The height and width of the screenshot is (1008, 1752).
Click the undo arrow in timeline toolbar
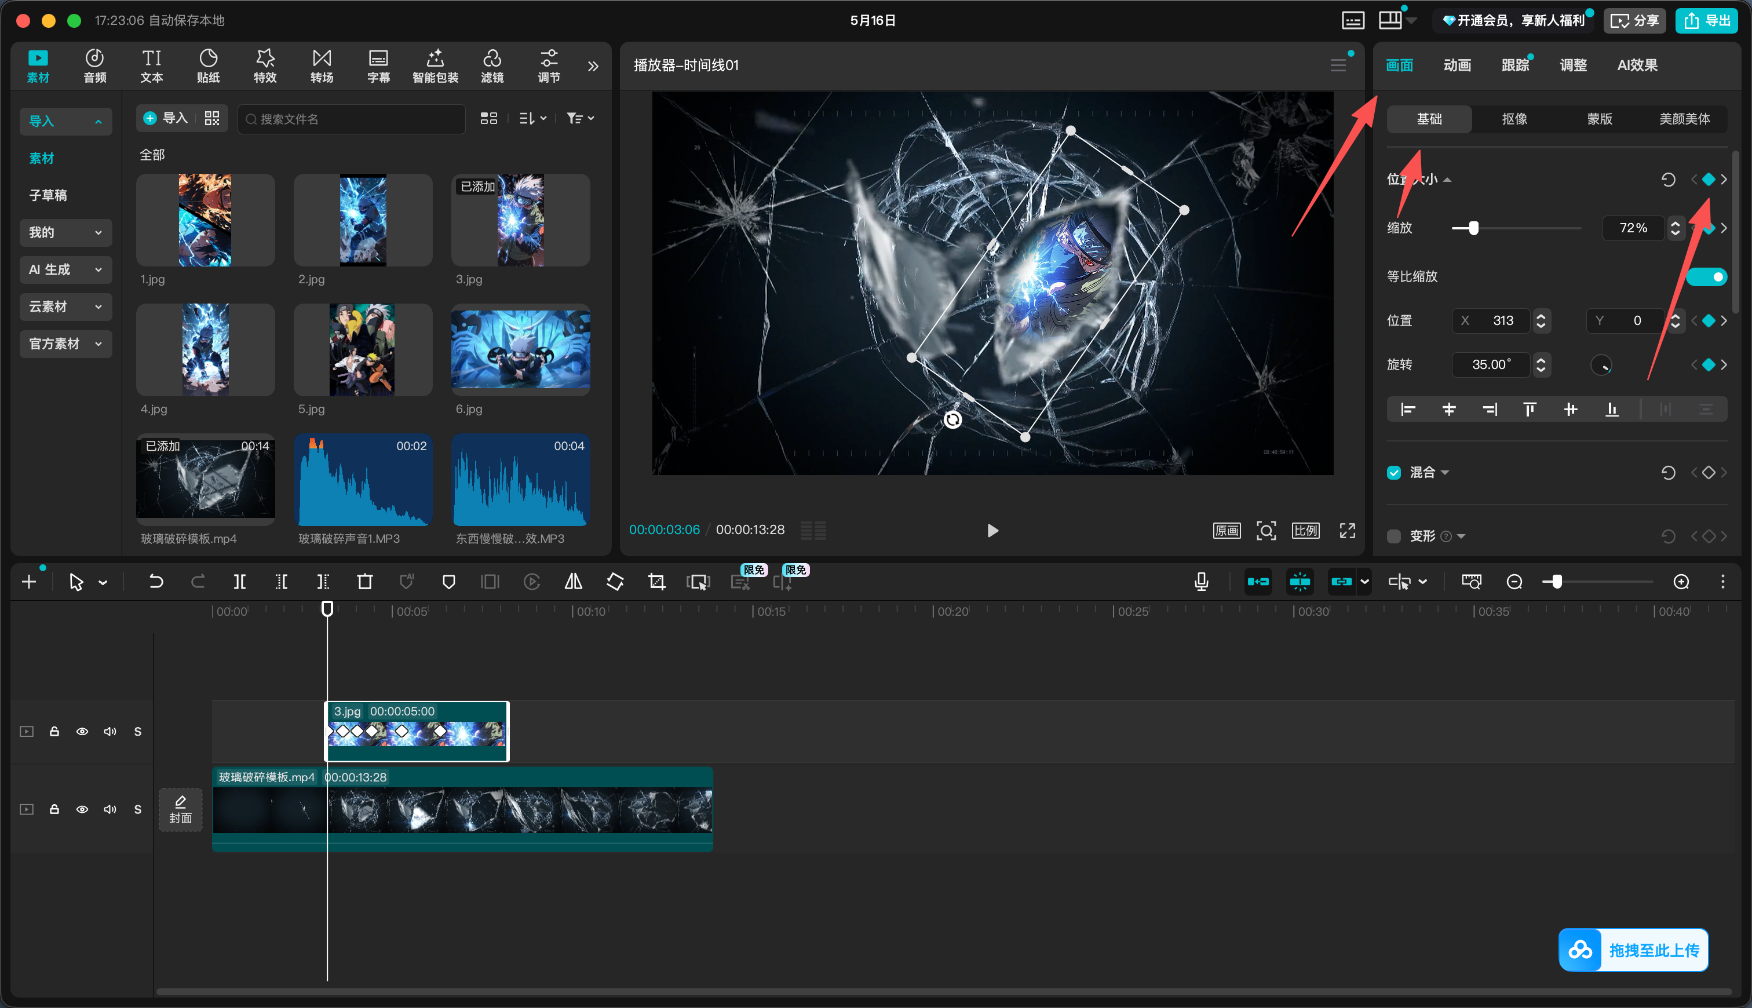tap(156, 582)
